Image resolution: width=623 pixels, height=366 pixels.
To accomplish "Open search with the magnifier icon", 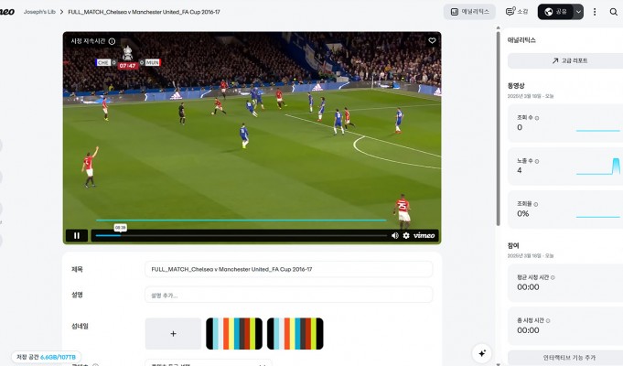I will [x=614, y=12].
